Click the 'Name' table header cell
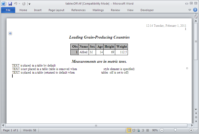The height and width of the screenshot is (134, 199). pos(84,47)
